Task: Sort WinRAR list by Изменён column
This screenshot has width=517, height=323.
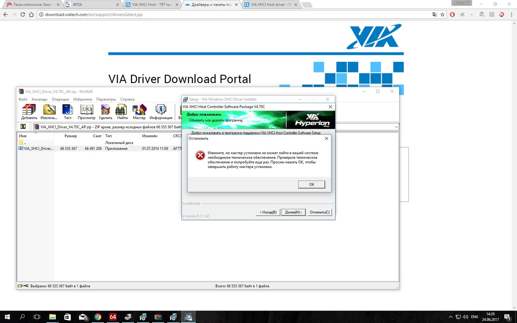Action: pyautogui.click(x=156, y=136)
